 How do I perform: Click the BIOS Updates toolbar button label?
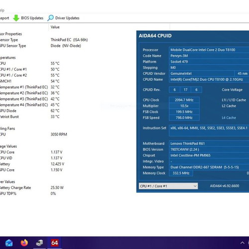[x=32, y=18]
